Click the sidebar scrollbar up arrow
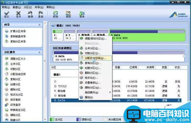The height and width of the screenshot is (123, 191). click(x=45, y=23)
